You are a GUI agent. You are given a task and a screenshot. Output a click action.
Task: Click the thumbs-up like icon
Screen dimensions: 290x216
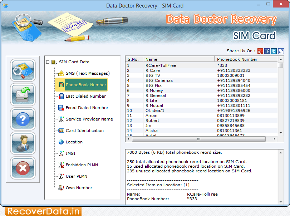pyautogui.click(x=281, y=51)
